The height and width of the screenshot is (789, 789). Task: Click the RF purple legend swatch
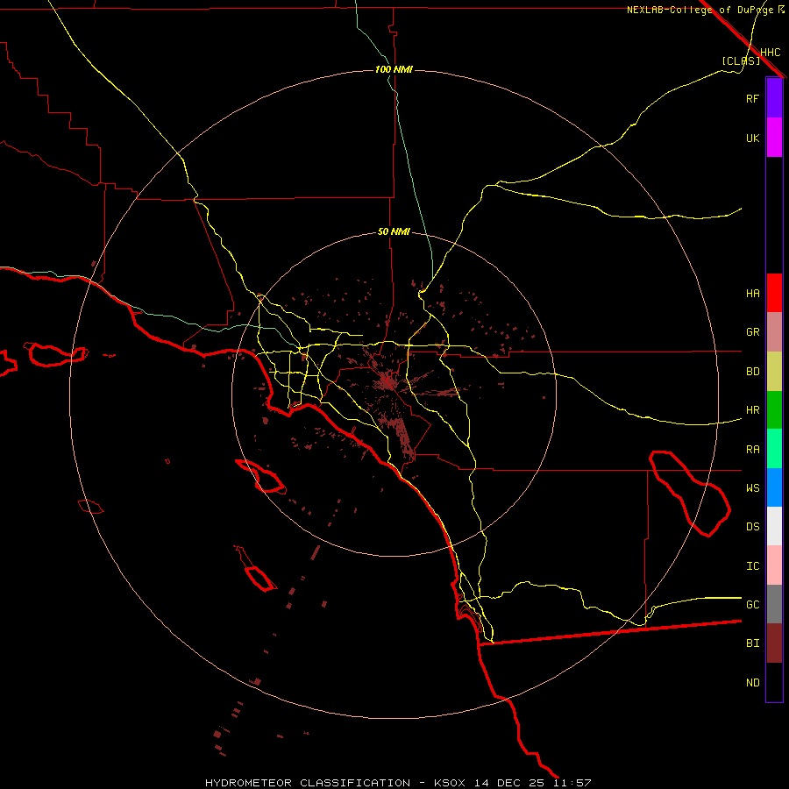click(774, 98)
